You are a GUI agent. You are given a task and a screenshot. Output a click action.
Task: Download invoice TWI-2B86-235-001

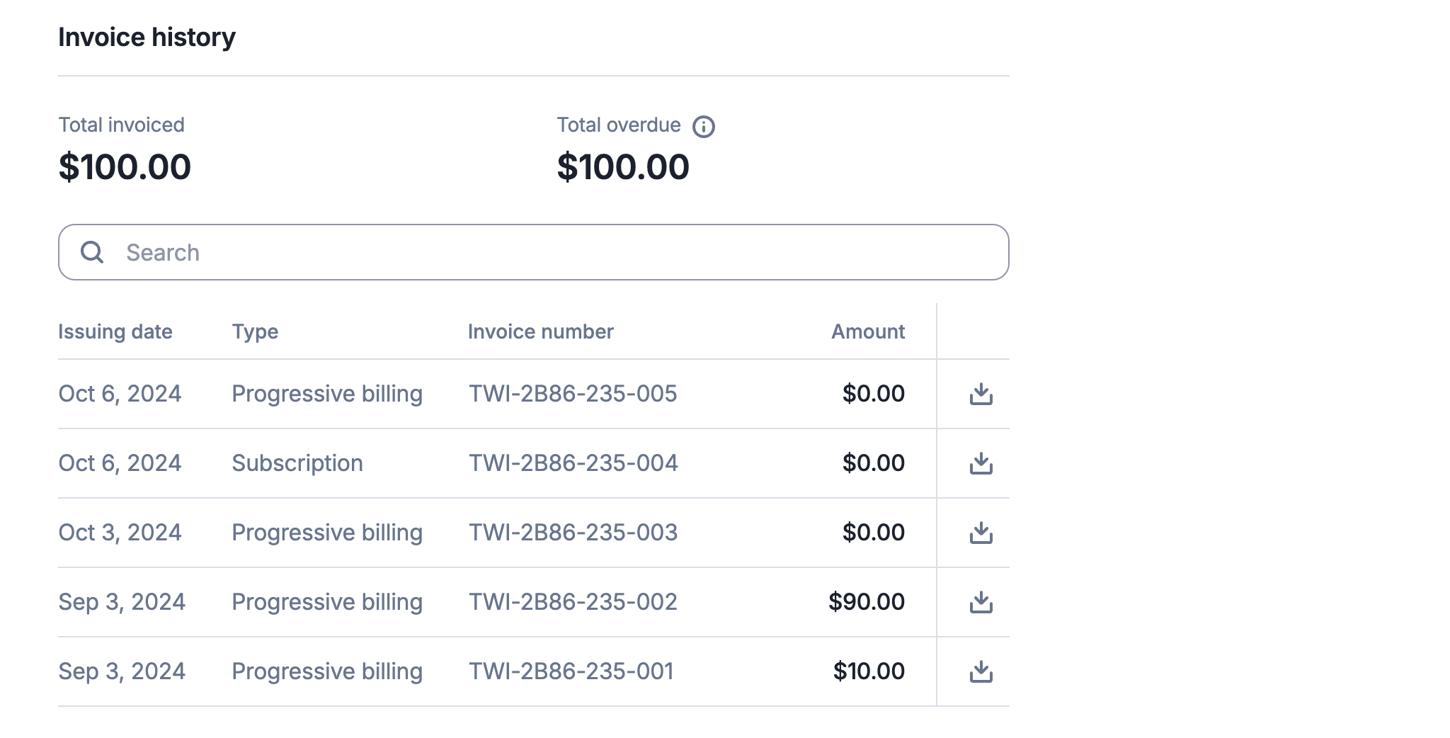[981, 671]
